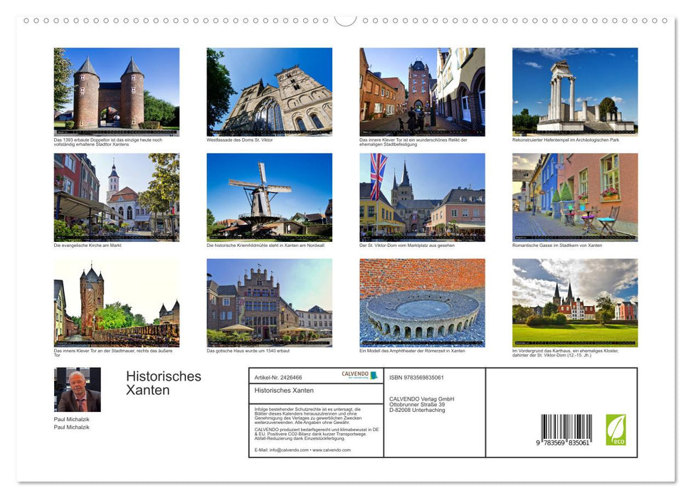Open the Westfassade des Doms St. Viktor photo
This screenshot has height=498, width=691.
(x=269, y=92)
